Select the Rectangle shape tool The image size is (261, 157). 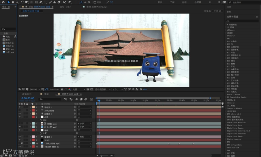[x=37, y=2]
